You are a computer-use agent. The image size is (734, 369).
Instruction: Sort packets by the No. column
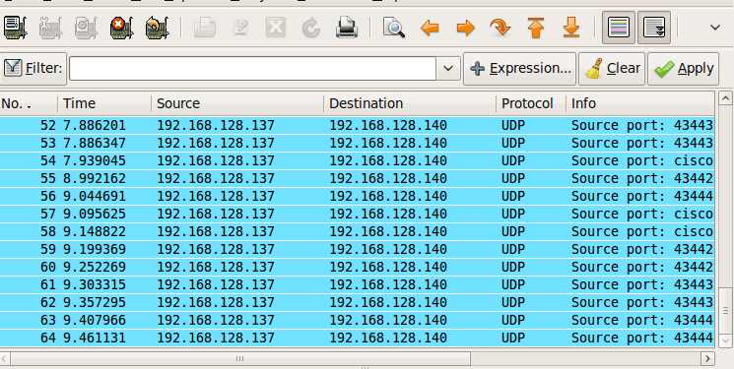point(29,103)
